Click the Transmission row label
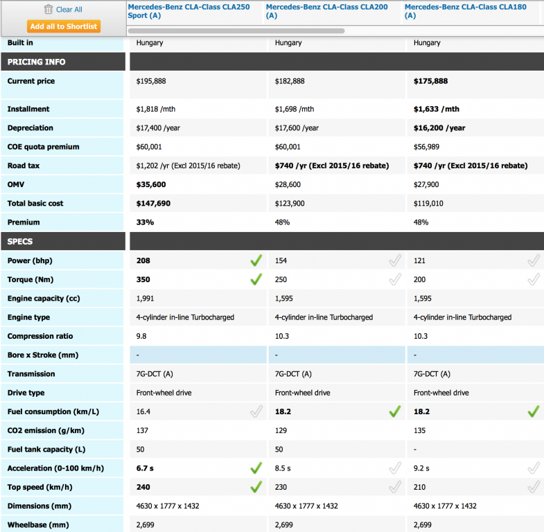 click(31, 374)
